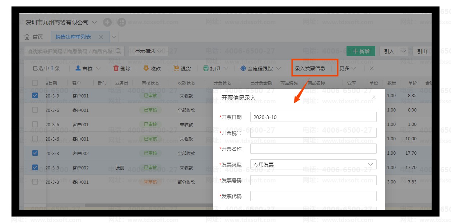Click the 收款 payment icon

point(146,68)
